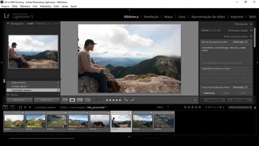Expand the Histograma panel

click(251, 24)
